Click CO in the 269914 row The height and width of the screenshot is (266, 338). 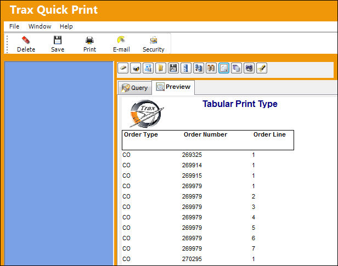[x=126, y=165]
